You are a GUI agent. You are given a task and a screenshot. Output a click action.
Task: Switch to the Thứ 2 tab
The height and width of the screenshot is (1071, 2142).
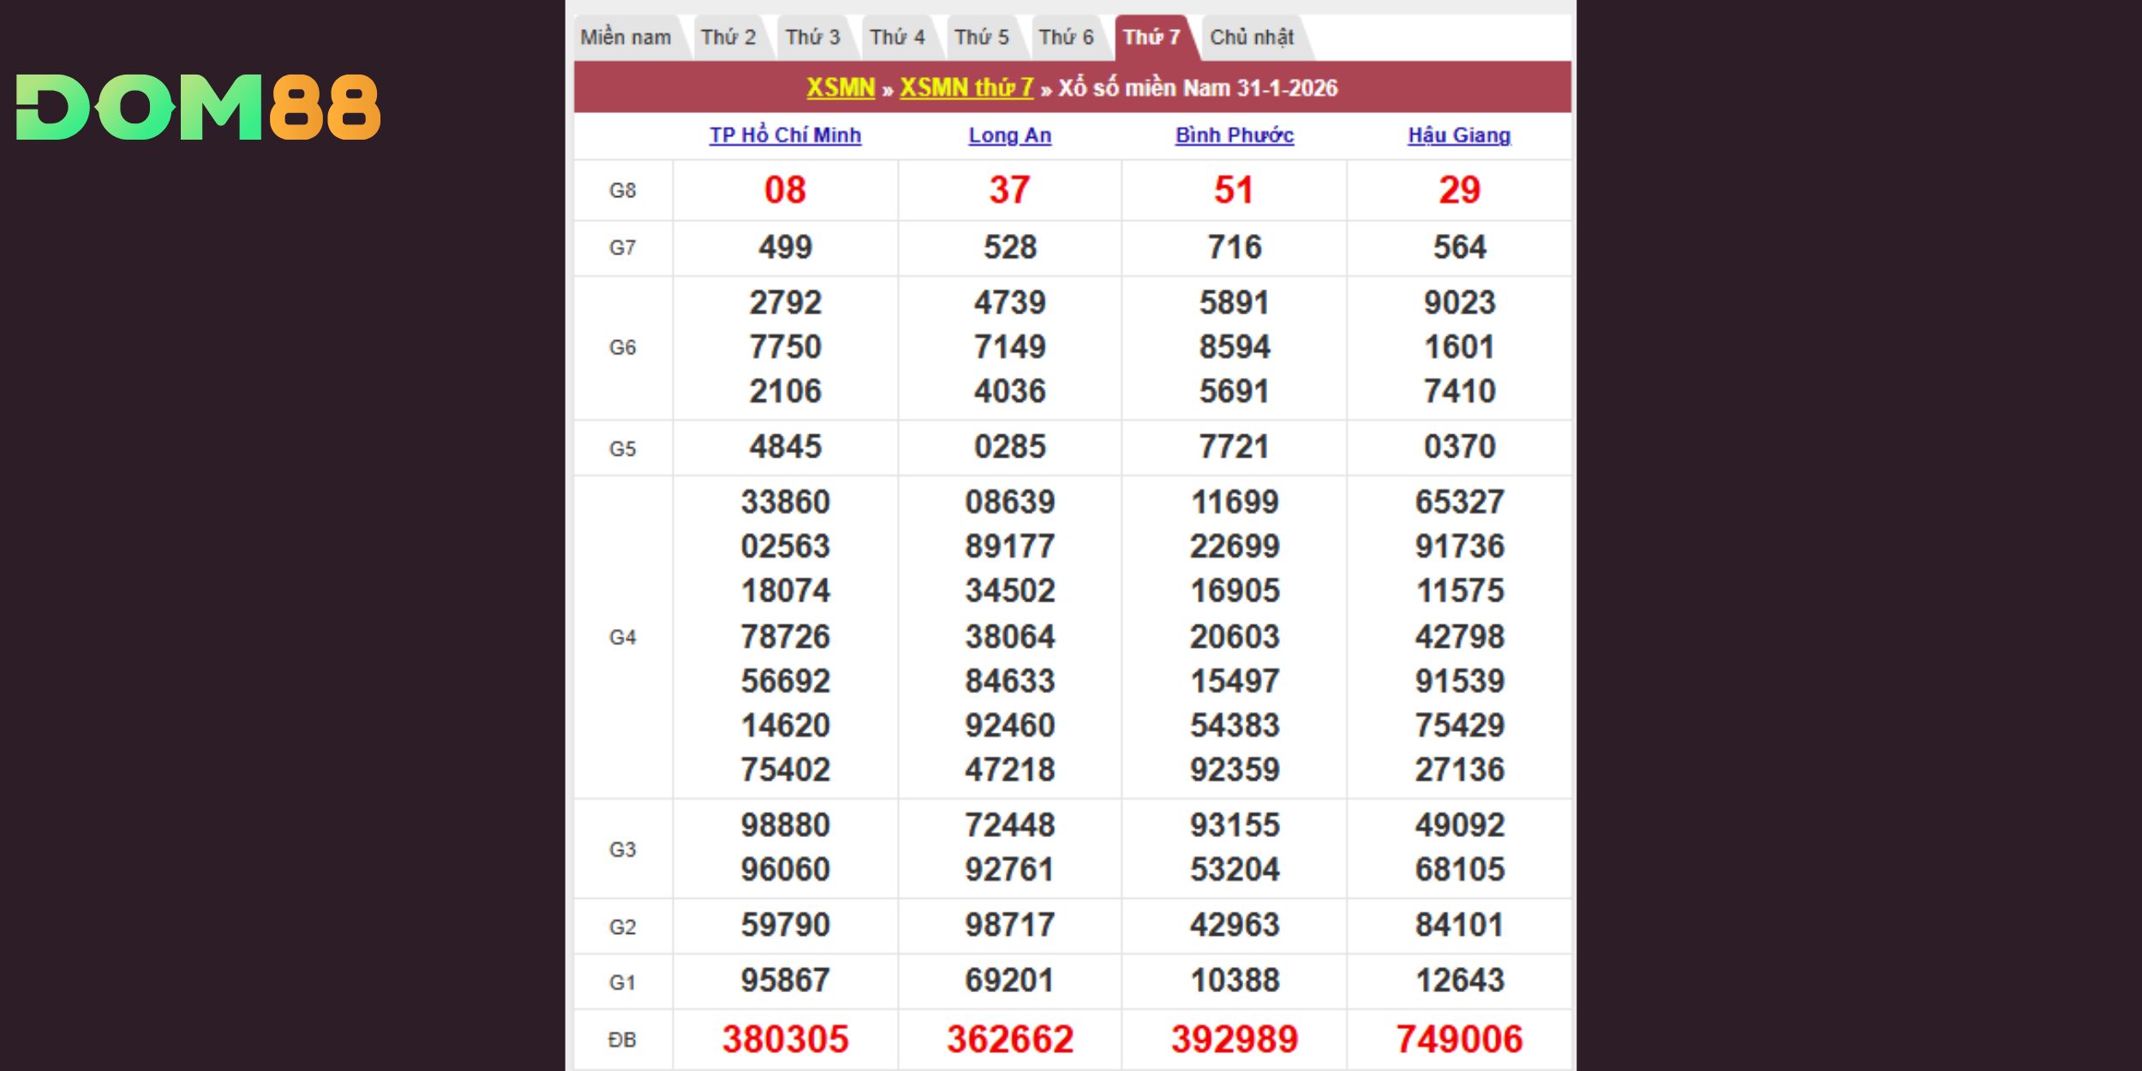click(x=727, y=38)
